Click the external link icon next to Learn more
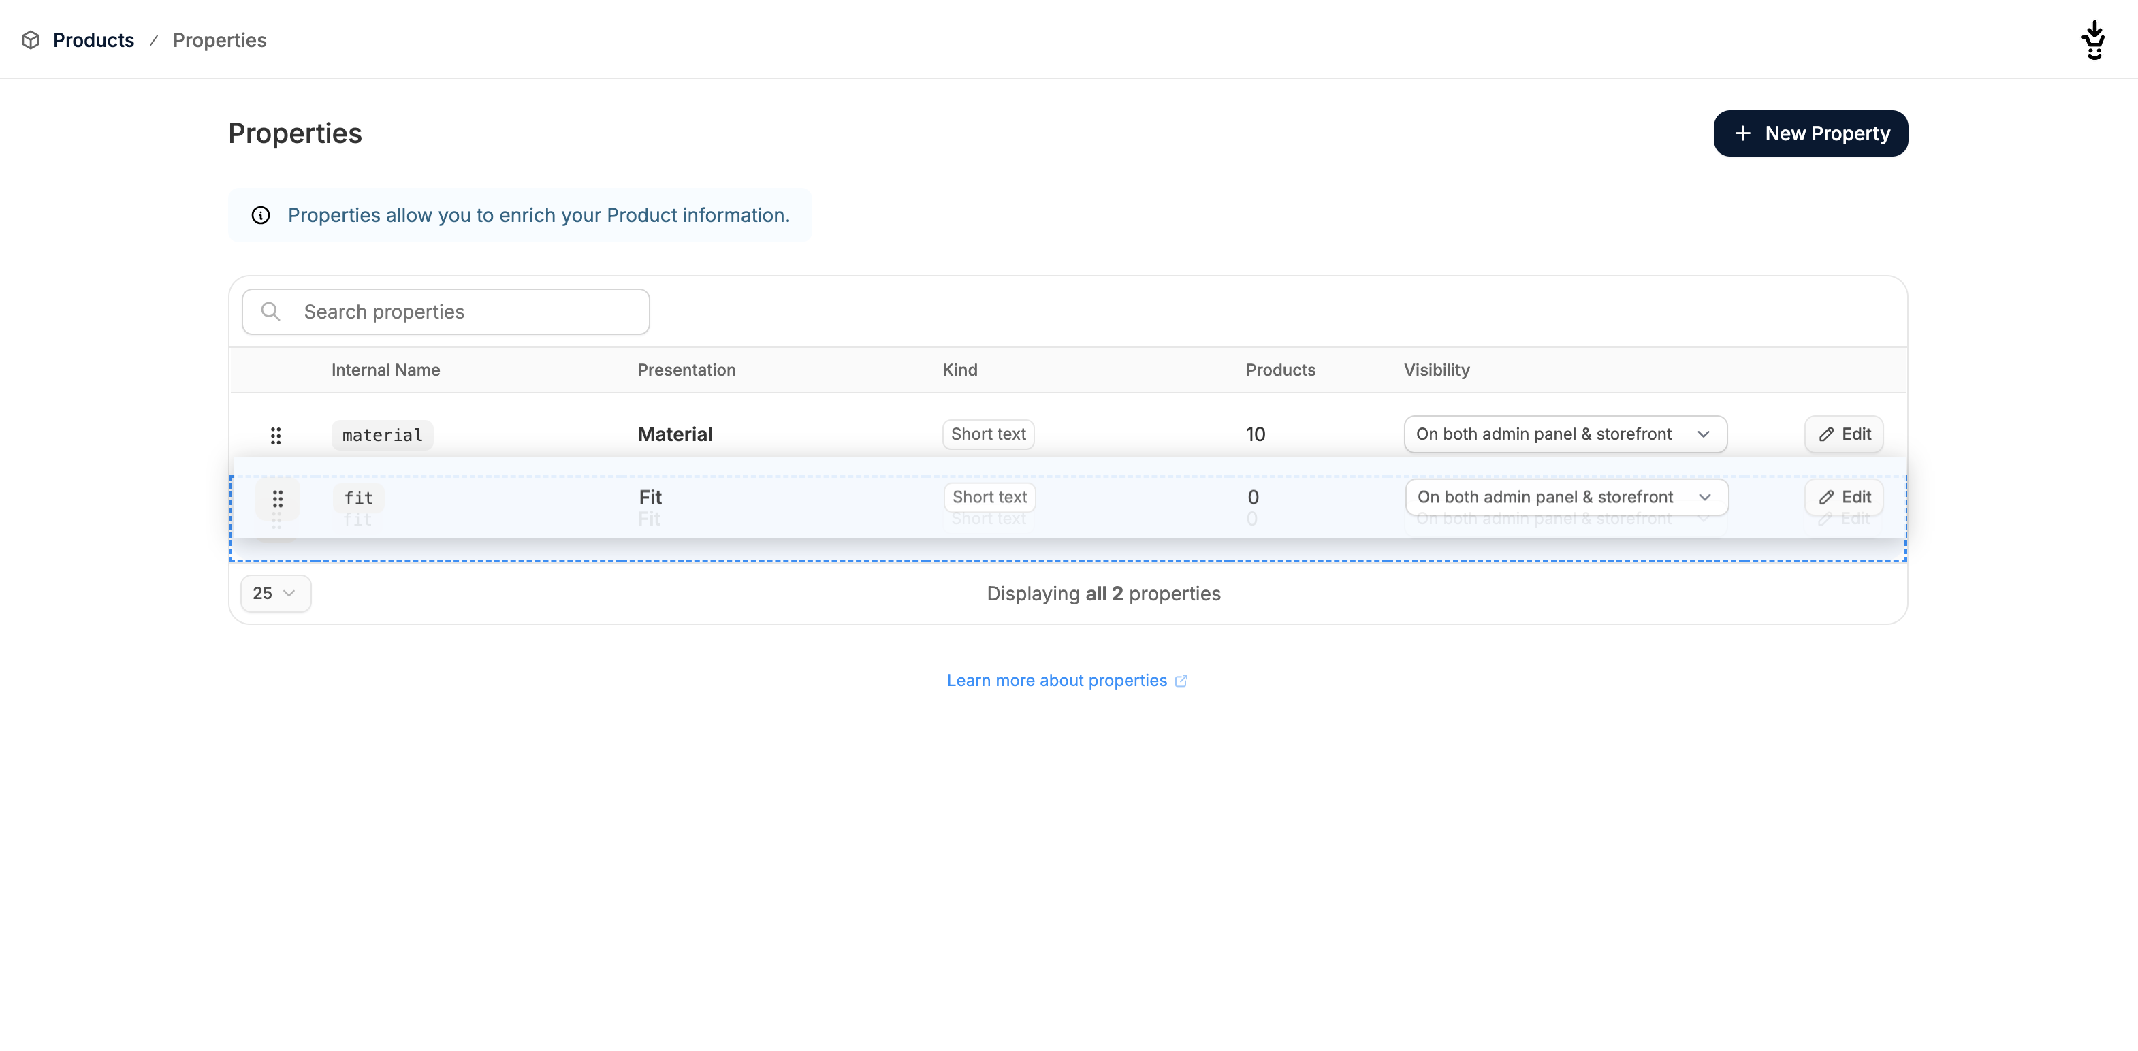The width and height of the screenshot is (2138, 1051). [1182, 681]
